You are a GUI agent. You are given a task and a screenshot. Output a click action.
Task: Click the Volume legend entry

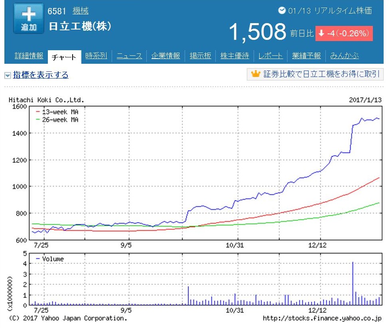pos(50,259)
